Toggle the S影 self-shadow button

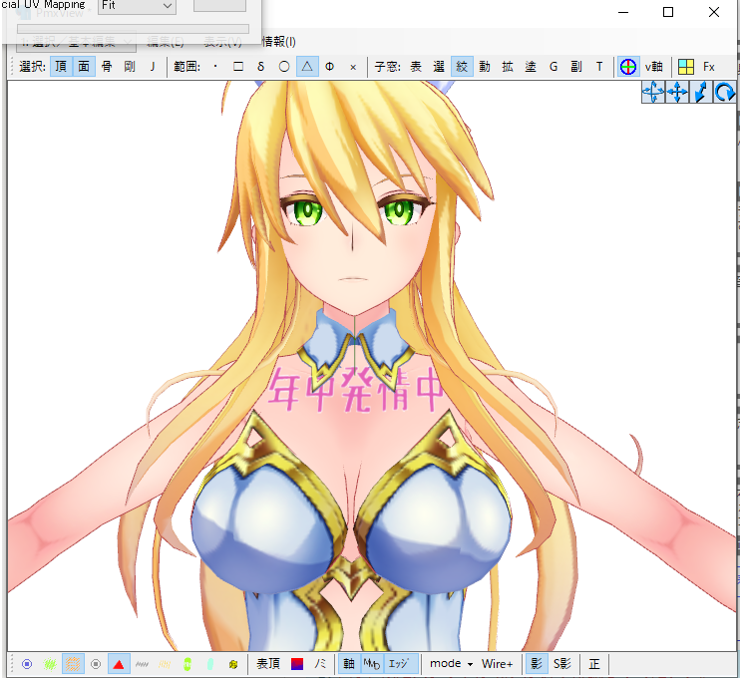[562, 664]
